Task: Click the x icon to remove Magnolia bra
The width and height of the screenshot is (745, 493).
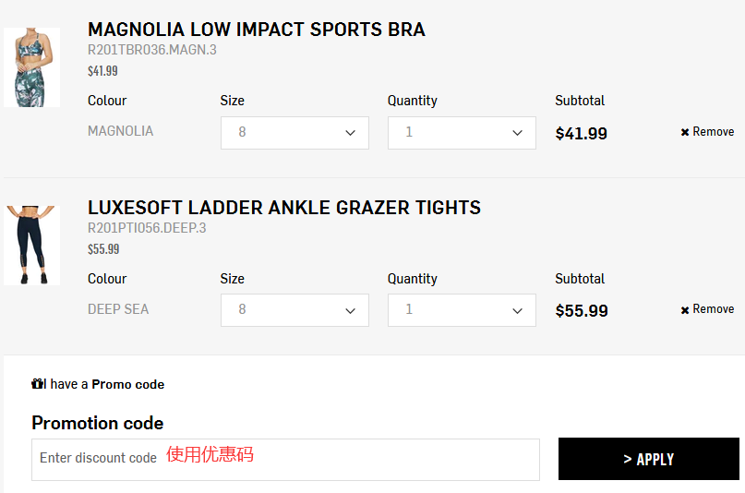Action: click(x=685, y=132)
